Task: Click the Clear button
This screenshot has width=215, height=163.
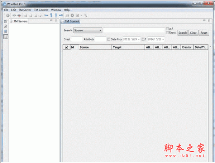Action: click(x=193, y=33)
